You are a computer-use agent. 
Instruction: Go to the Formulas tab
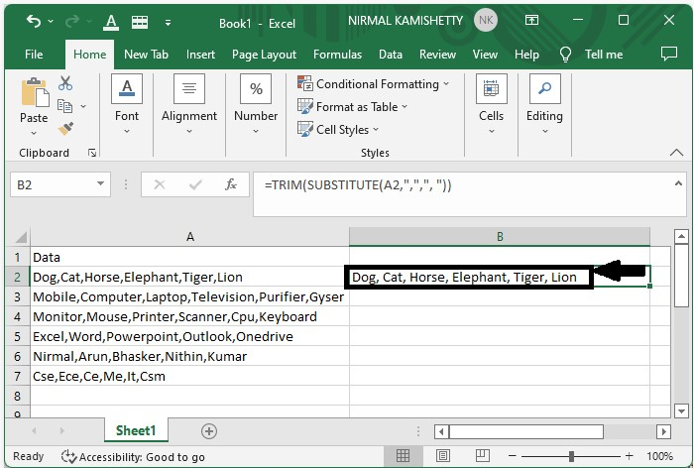click(338, 54)
